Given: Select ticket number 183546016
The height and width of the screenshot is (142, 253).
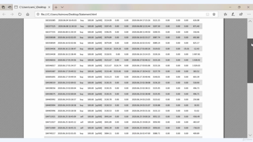Looking at the screenshot, I should (x=50, y=60).
